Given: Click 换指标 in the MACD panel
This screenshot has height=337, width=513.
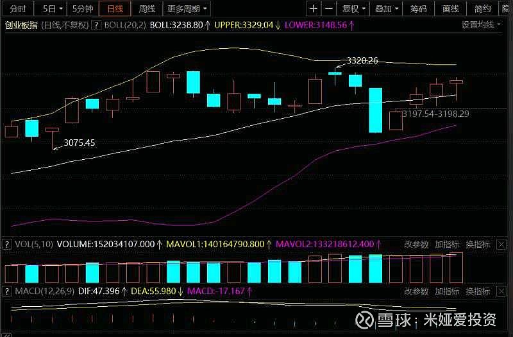Looking at the screenshot, I should coord(478,291).
